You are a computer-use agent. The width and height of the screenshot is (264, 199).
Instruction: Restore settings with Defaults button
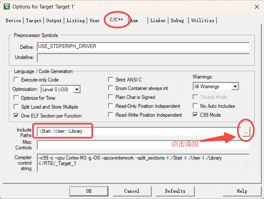click(x=175, y=191)
